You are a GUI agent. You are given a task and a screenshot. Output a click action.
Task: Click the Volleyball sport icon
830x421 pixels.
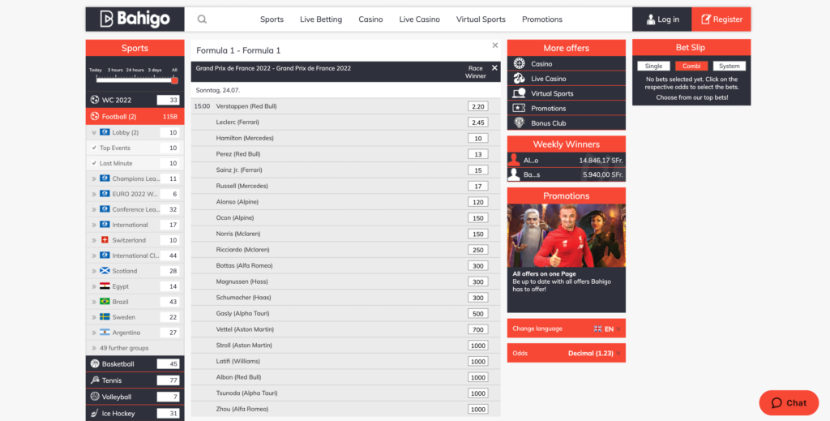tap(95, 397)
